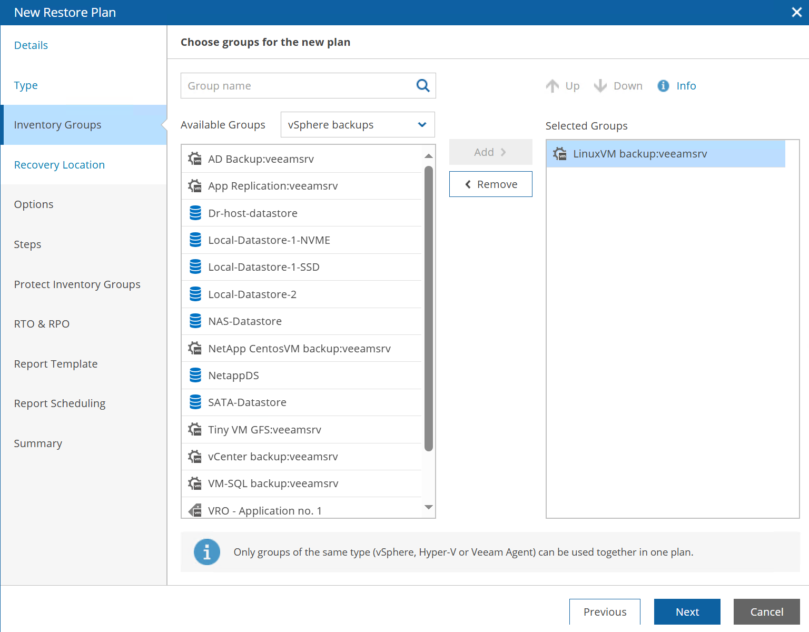Click the VRO Application no. 1 tag icon
The height and width of the screenshot is (632, 809).
pos(195,510)
